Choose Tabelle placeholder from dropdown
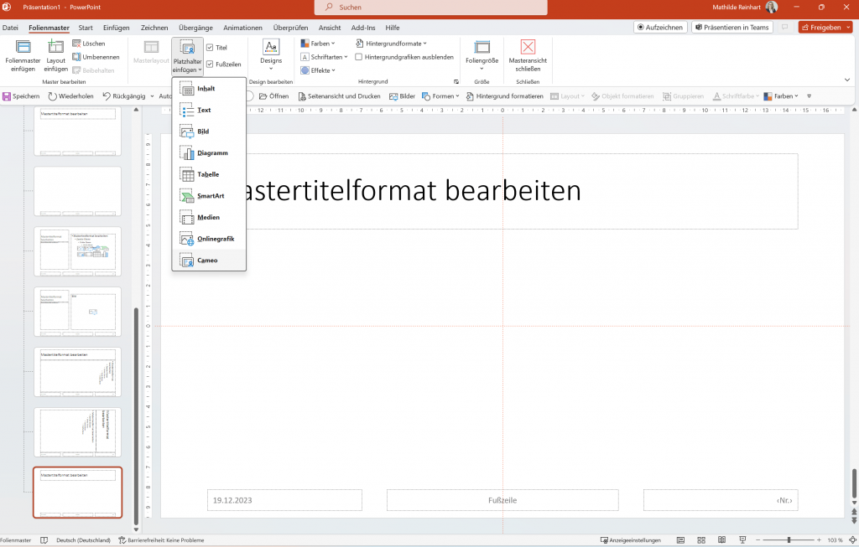859x547 pixels. tap(209, 174)
